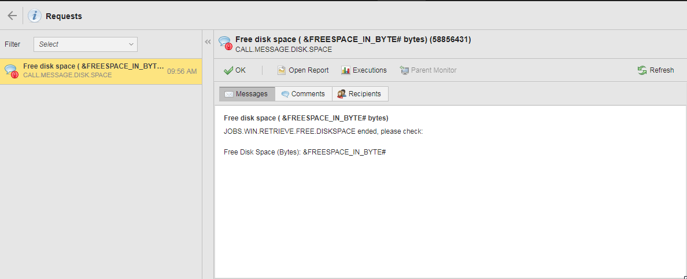Click the request list item alert icon
Image resolution: width=687 pixels, height=279 pixels.
(12, 71)
